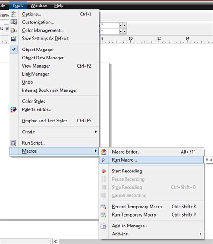This screenshot has height=244, width=213.
Task: Click the Record Temporary Macro icon
Action: (x=104, y=207)
